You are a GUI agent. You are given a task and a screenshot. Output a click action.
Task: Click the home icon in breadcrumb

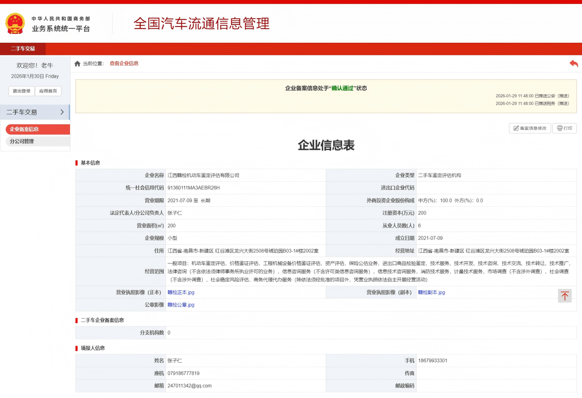pos(77,64)
